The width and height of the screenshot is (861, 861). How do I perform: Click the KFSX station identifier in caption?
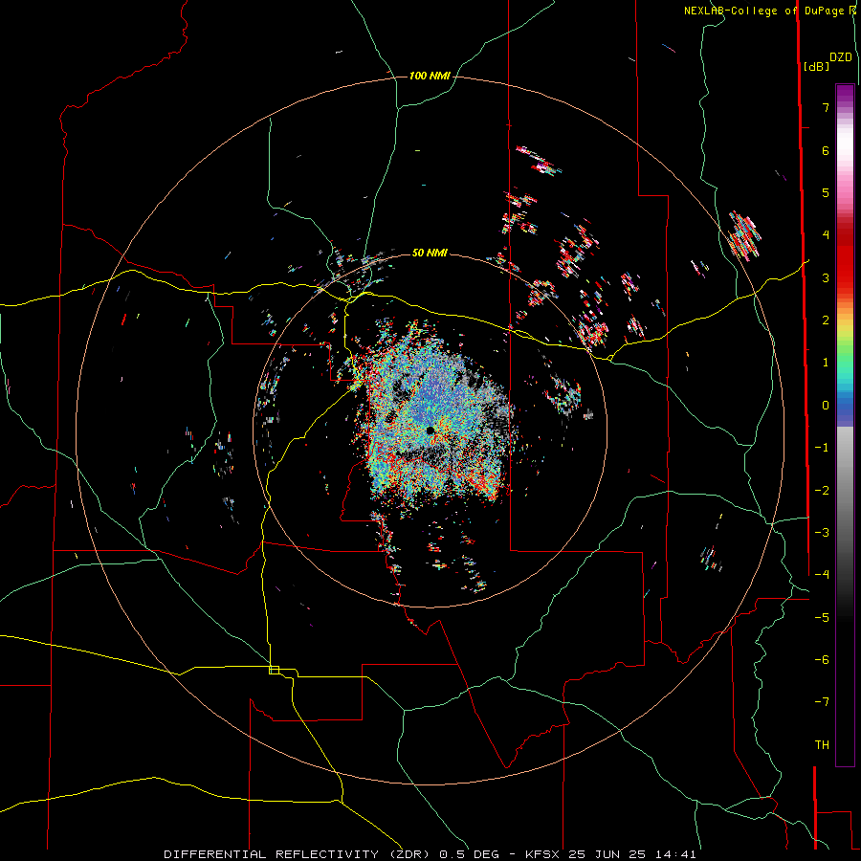coord(543,854)
